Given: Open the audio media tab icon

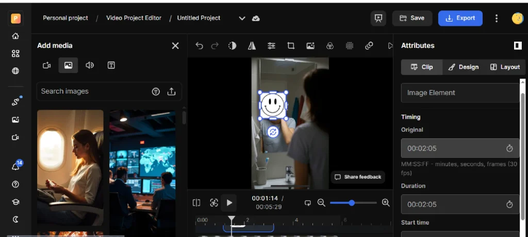Looking at the screenshot, I should pyautogui.click(x=90, y=65).
